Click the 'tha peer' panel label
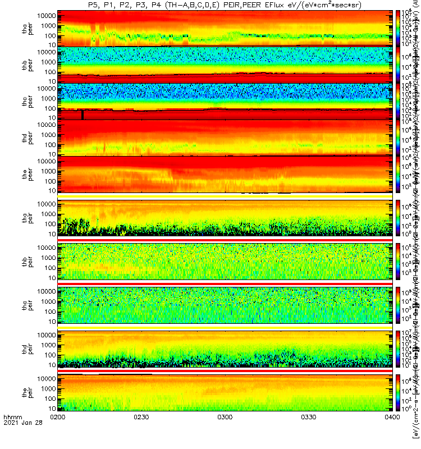Viewport: 421px width, 449px height. [x=28, y=29]
